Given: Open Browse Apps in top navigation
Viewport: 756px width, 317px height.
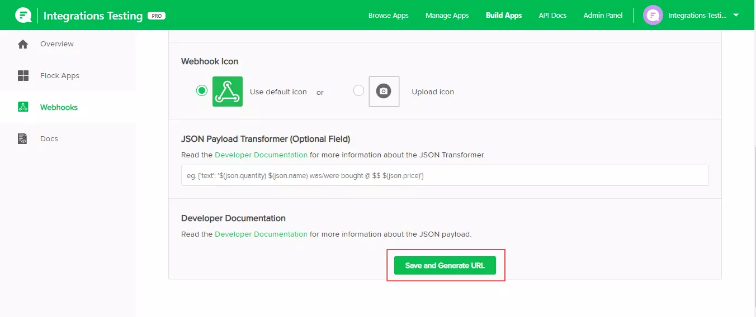Looking at the screenshot, I should pyautogui.click(x=388, y=16).
